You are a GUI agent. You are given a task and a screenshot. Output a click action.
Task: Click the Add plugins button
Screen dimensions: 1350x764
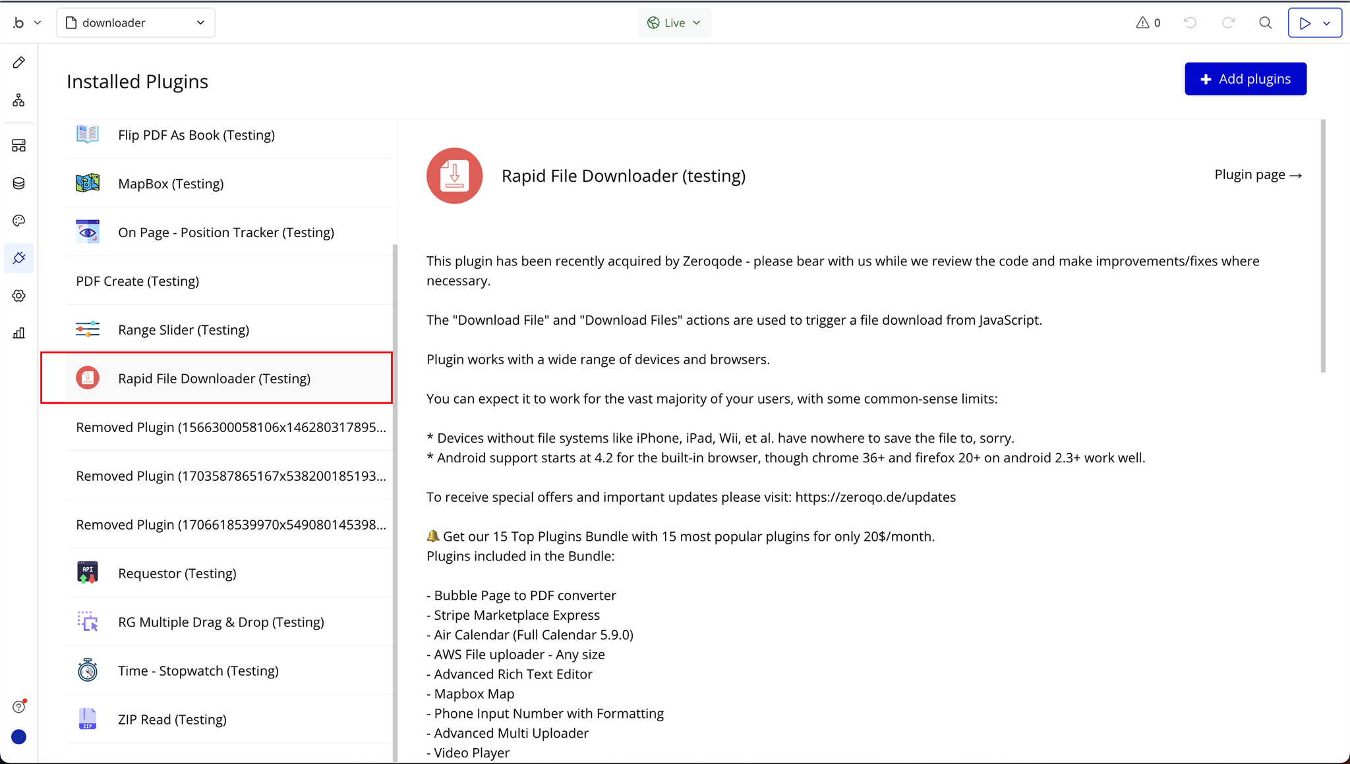coord(1245,79)
